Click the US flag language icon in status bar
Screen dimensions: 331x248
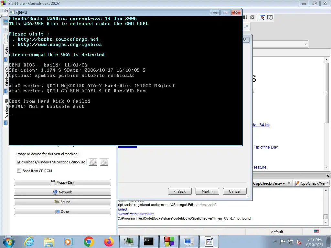coord(316,232)
